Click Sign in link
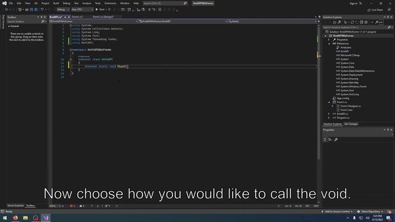This screenshot has width=395, height=222. pyautogui.click(x=354, y=3)
